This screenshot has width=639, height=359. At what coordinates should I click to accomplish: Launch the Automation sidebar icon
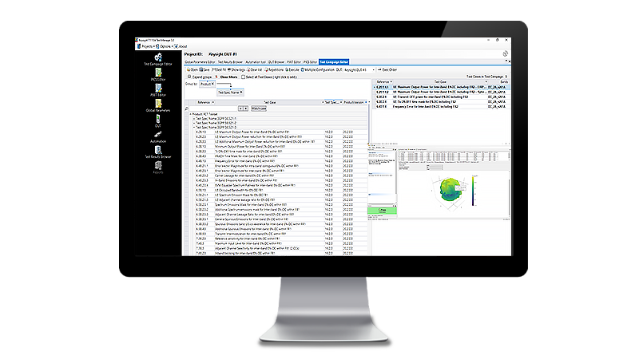(157, 136)
